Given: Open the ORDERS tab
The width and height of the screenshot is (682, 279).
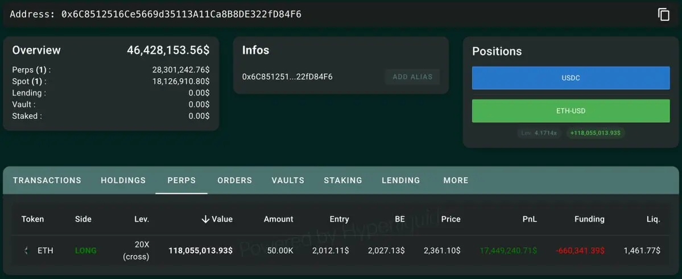Looking at the screenshot, I should pos(235,180).
